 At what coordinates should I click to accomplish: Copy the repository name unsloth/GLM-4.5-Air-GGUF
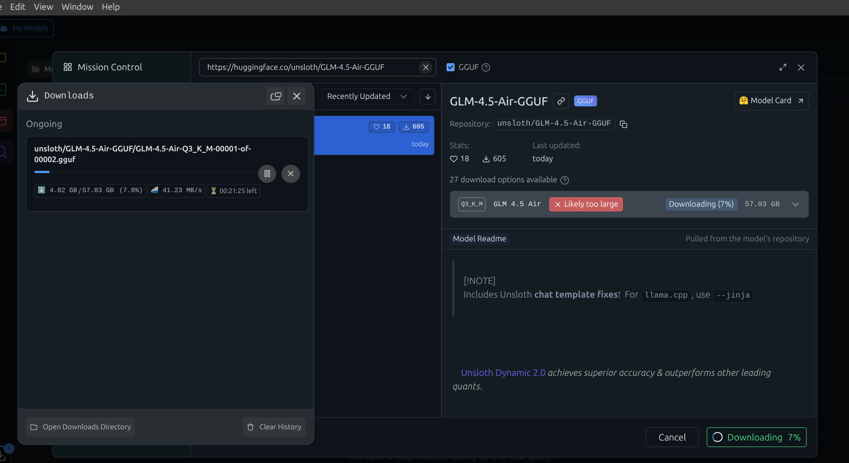(x=624, y=124)
